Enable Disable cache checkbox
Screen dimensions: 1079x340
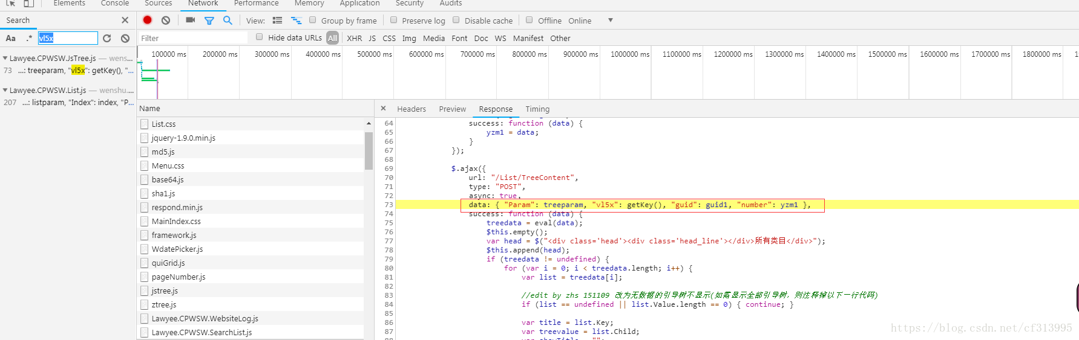pyautogui.click(x=456, y=20)
